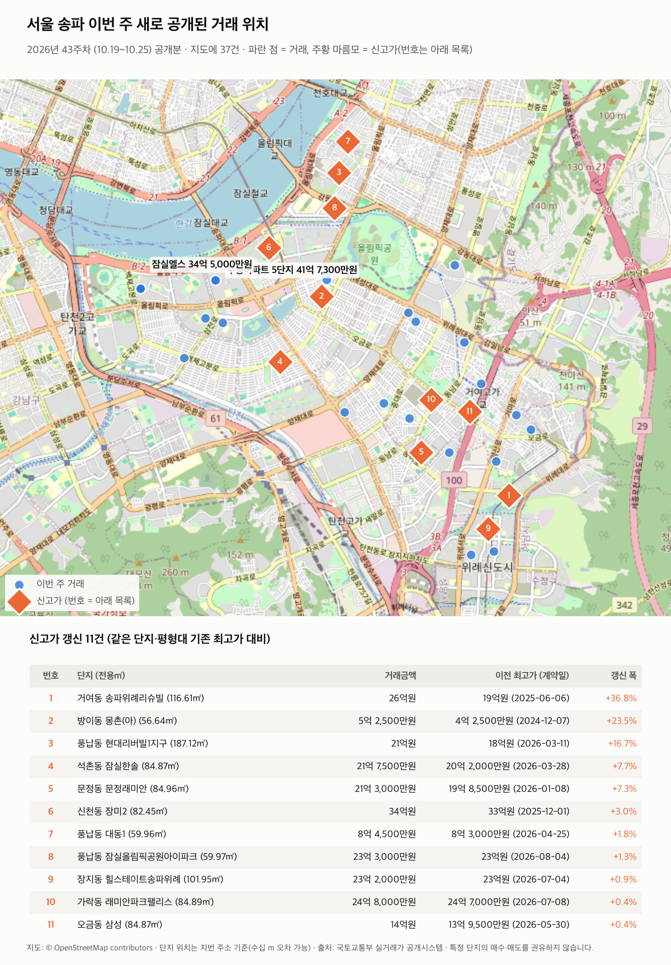This screenshot has width=671, height=965.
Task: Click the route 342 road shield on the map
Action: point(624,605)
